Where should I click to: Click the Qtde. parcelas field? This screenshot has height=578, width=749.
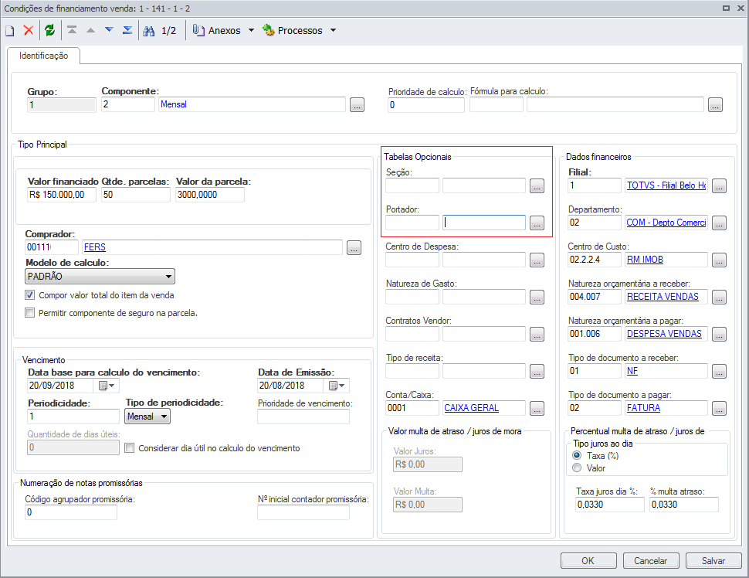[136, 195]
